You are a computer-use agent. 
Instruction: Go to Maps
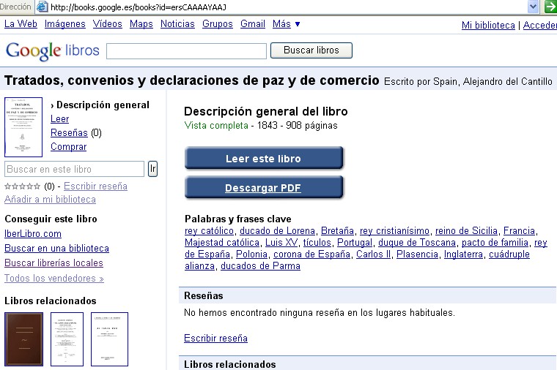point(141,23)
